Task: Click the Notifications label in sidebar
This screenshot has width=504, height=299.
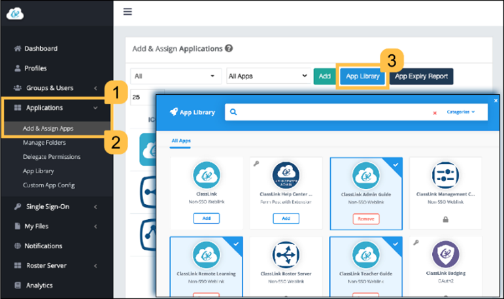Action: [43, 246]
